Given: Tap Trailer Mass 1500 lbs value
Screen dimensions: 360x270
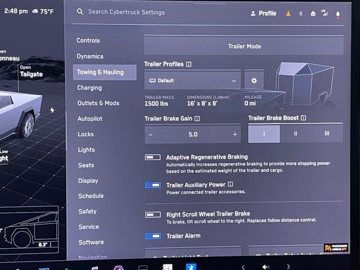Looking at the screenshot, I should [x=156, y=103].
